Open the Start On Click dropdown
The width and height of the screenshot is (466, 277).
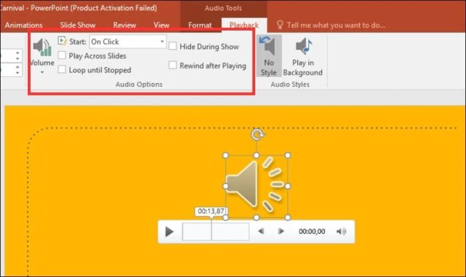point(162,42)
